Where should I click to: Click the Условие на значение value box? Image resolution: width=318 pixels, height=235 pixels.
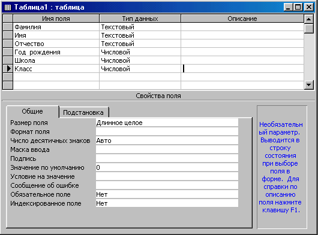pyautogui.click(x=167, y=176)
